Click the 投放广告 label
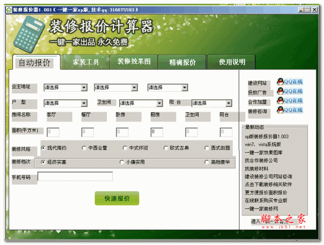Image resolution: width=324 pixels, height=245 pixels. pyautogui.click(x=257, y=92)
